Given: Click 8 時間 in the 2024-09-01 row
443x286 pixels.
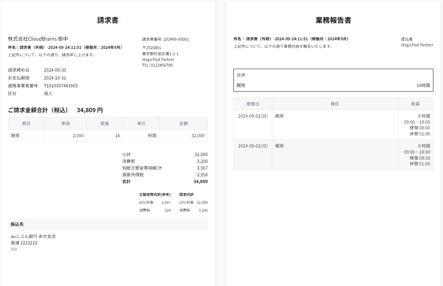Looking at the screenshot, I should pyautogui.click(x=424, y=116).
